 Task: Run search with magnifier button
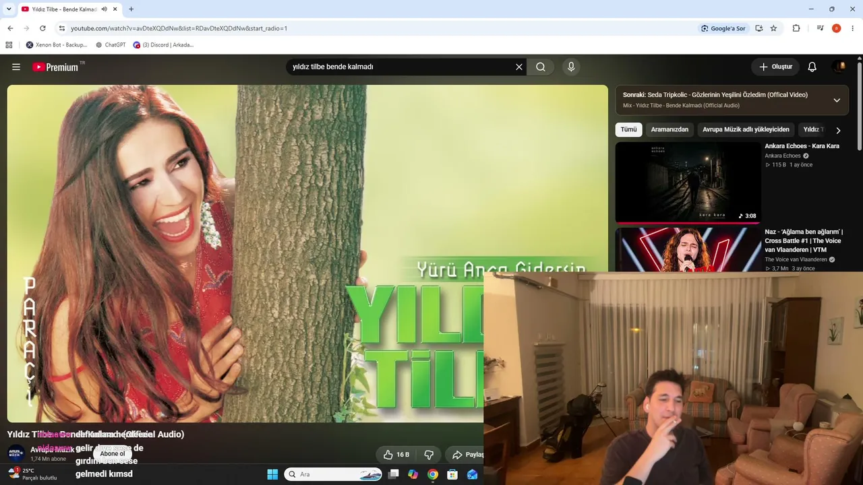[541, 67]
